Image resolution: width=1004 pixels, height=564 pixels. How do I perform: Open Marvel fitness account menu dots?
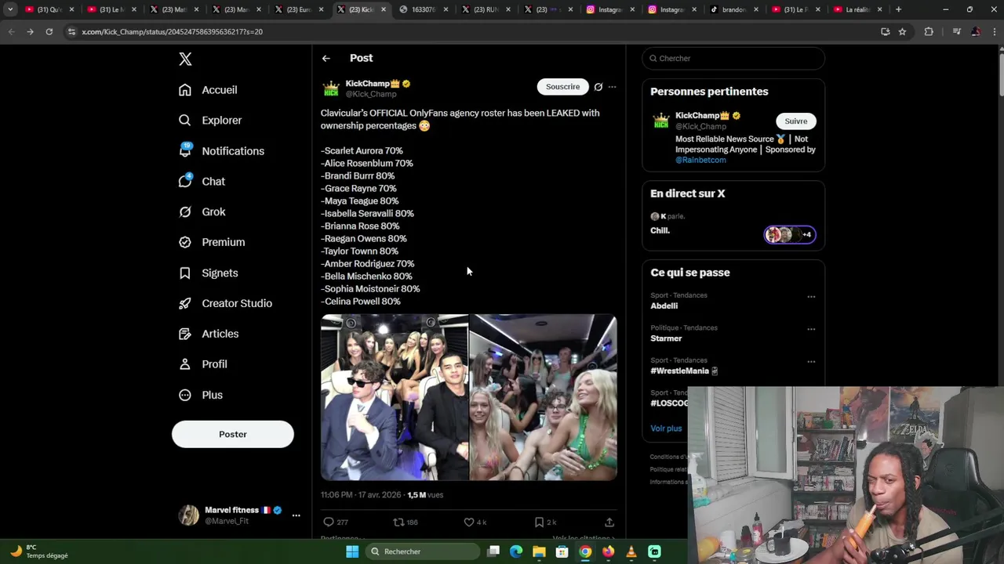(x=296, y=515)
